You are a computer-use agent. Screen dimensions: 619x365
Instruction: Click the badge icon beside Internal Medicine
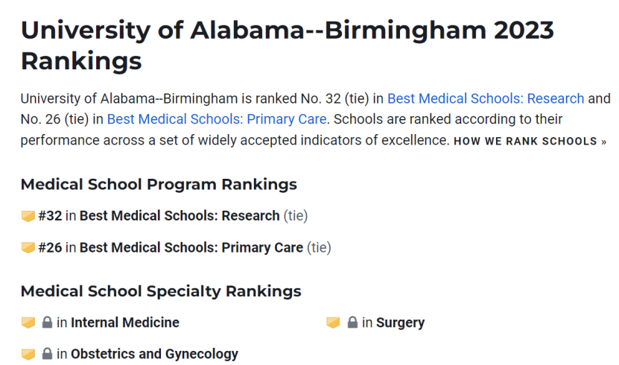[28, 323]
